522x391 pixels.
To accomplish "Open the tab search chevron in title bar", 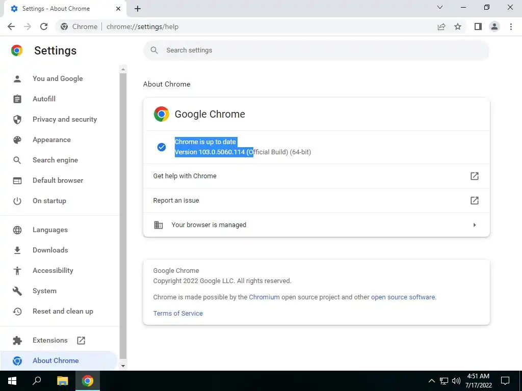I will (440, 7).
